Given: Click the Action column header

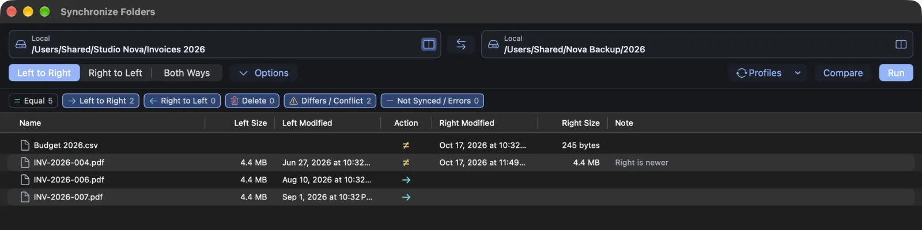Looking at the screenshot, I should (406, 123).
